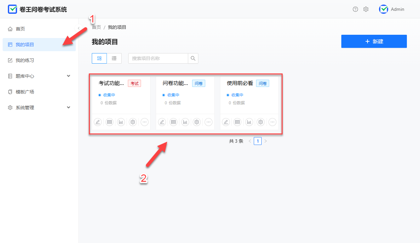Open the statistics chart icon on 使用前必看 card

pyautogui.click(x=249, y=122)
